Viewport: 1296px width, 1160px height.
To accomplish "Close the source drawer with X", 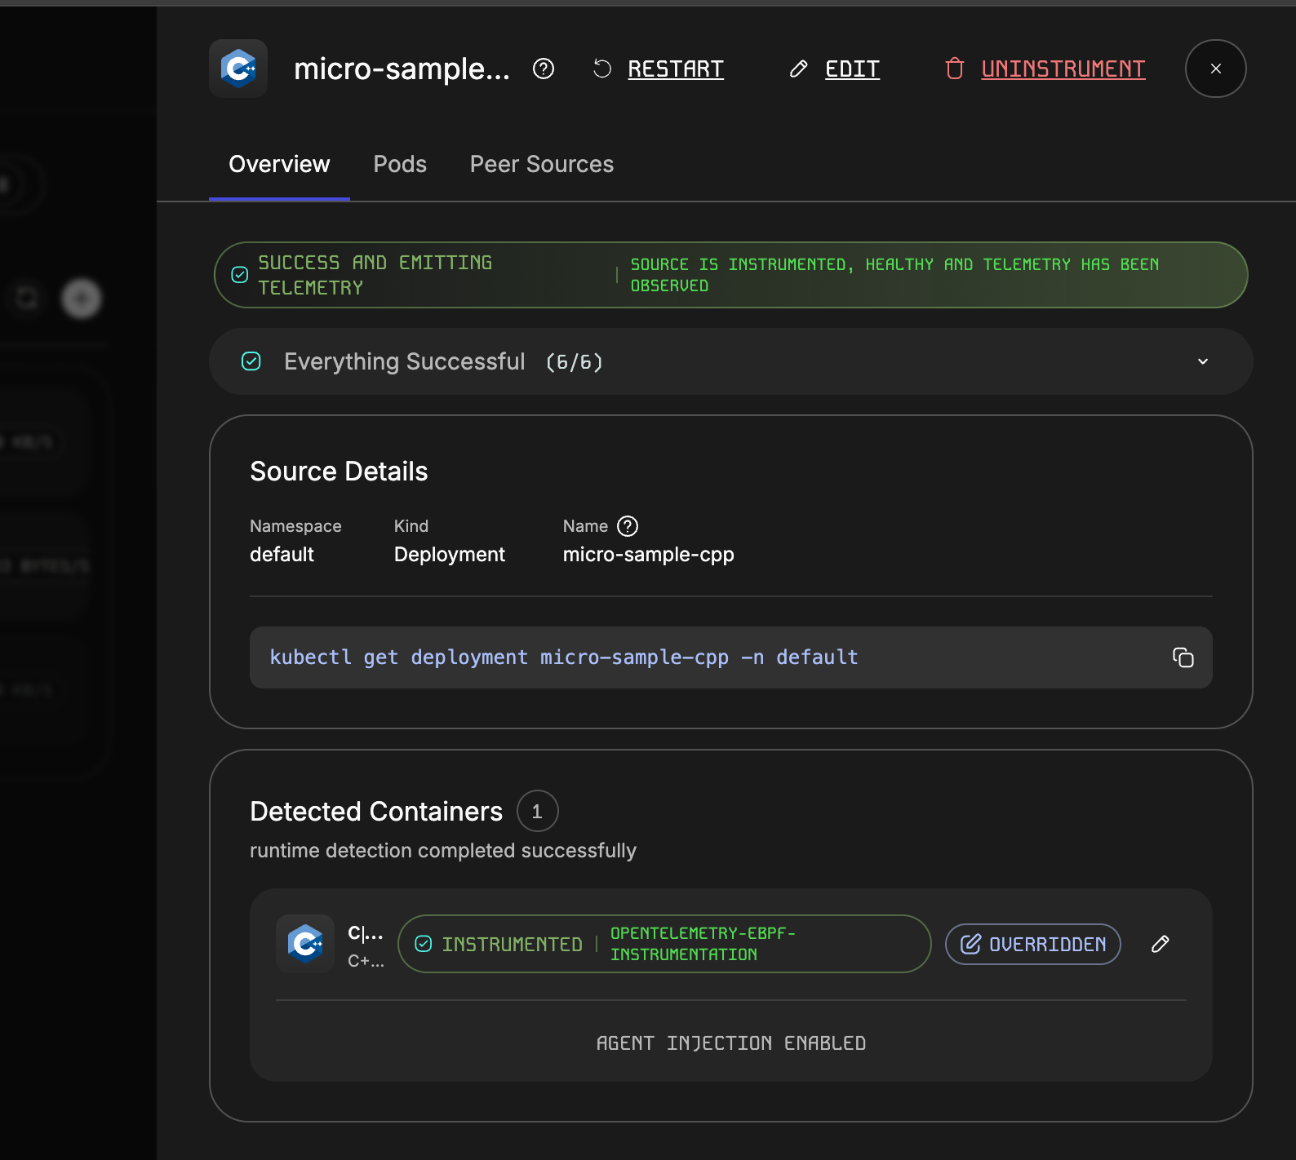I will pos(1216,69).
